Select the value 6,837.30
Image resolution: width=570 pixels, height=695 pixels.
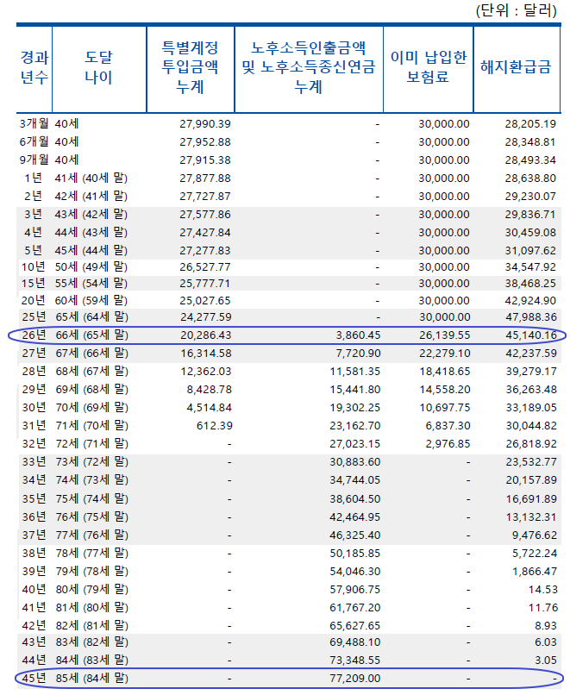pos(448,426)
